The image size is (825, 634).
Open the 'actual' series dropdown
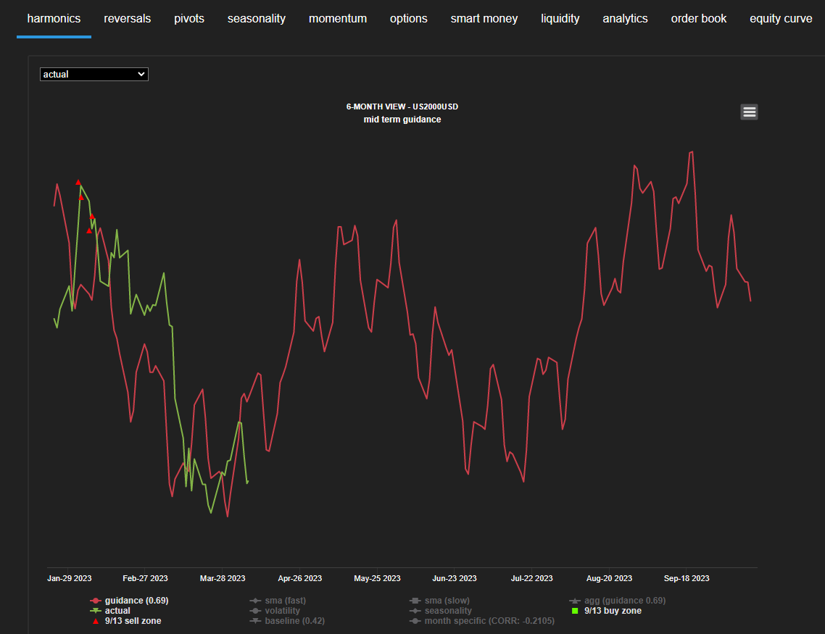(x=94, y=74)
